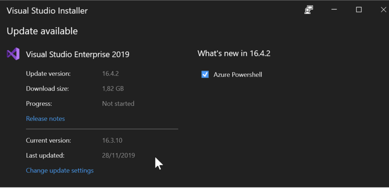The image size is (389, 188).
Task: Click the Update available heading
Action: [x=42, y=31]
